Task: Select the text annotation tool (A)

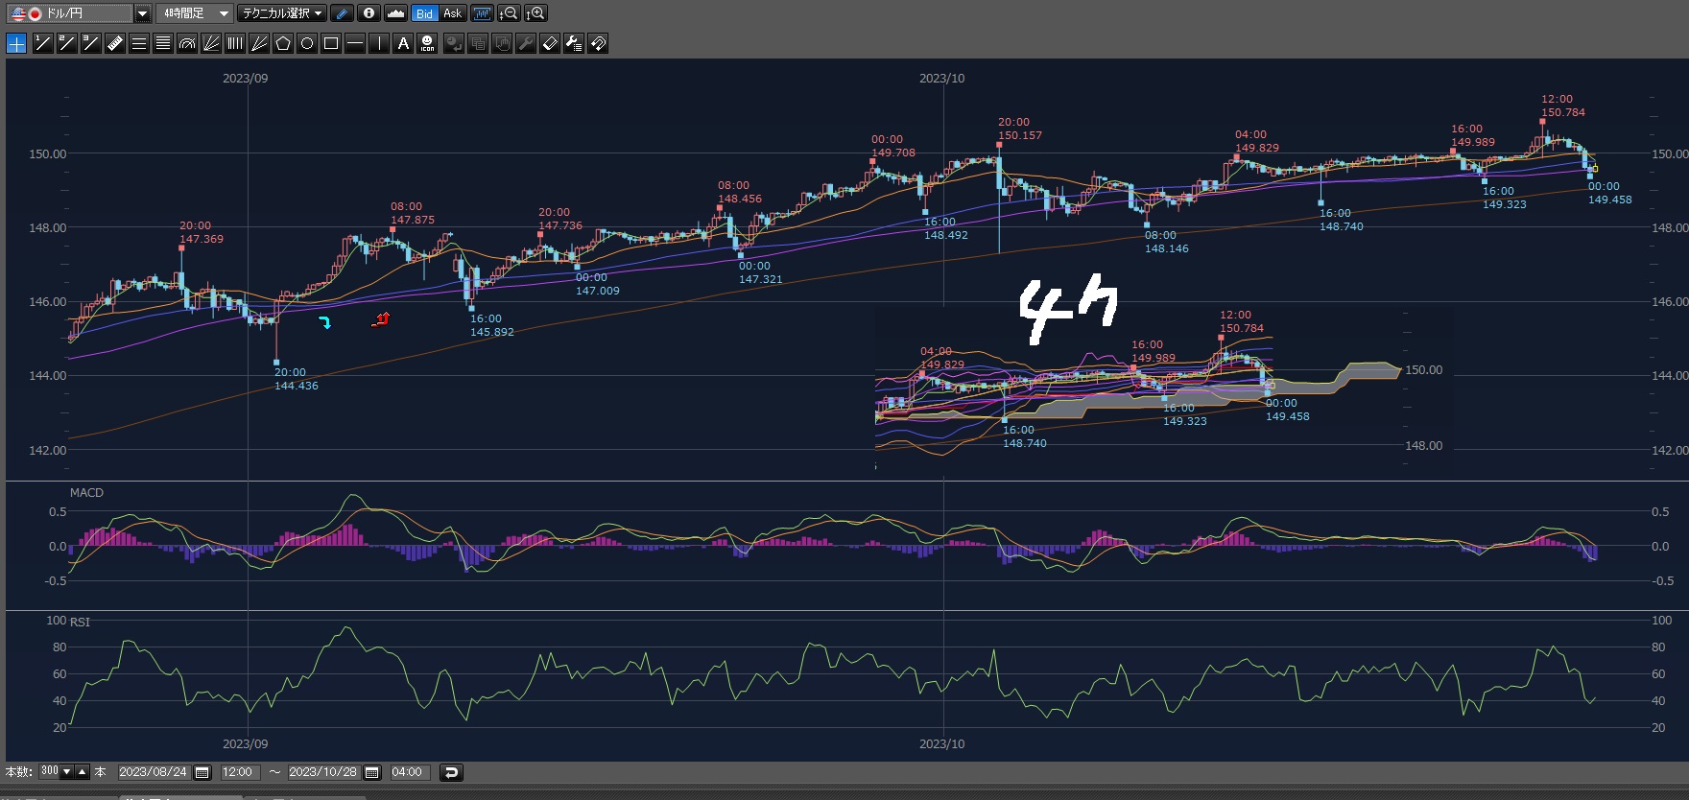Action: [403, 43]
